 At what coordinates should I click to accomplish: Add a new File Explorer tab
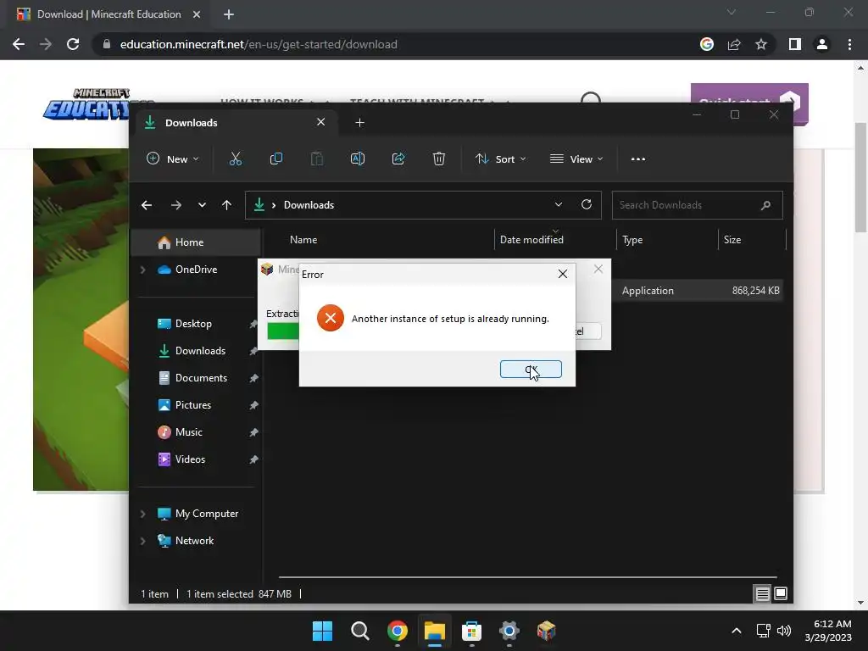pos(359,123)
